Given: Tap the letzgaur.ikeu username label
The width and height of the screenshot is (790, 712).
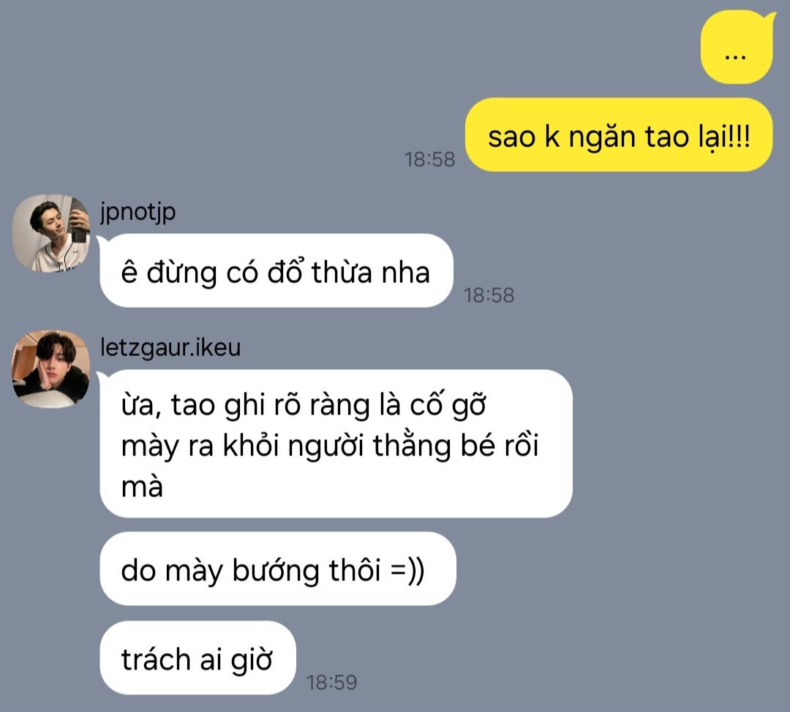Looking at the screenshot, I should click(170, 348).
